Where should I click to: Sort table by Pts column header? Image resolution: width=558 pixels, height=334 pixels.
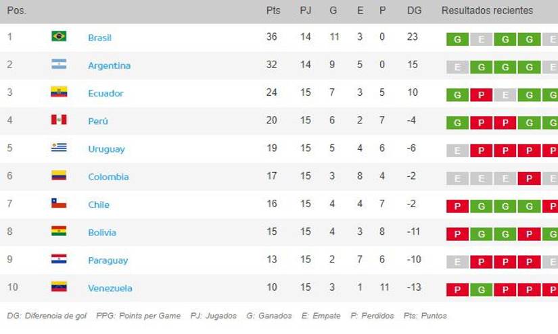coord(273,11)
